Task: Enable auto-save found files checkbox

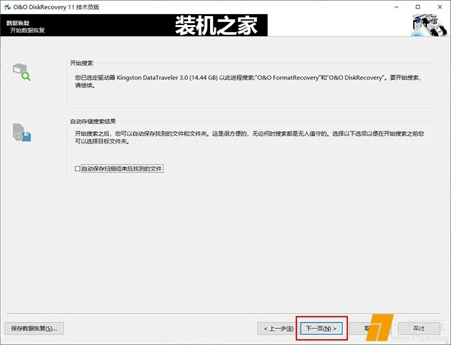Action: (x=77, y=169)
